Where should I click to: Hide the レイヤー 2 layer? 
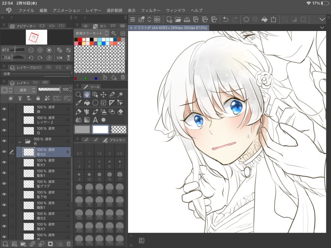(4, 120)
